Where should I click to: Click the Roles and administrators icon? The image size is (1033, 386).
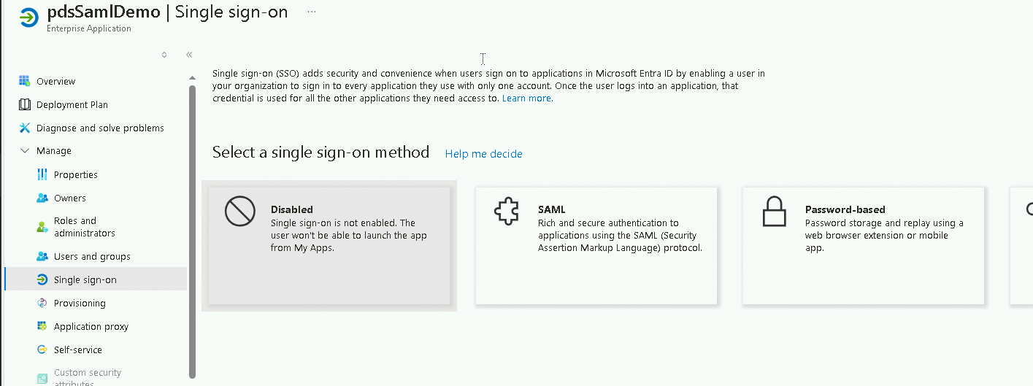coord(42,227)
